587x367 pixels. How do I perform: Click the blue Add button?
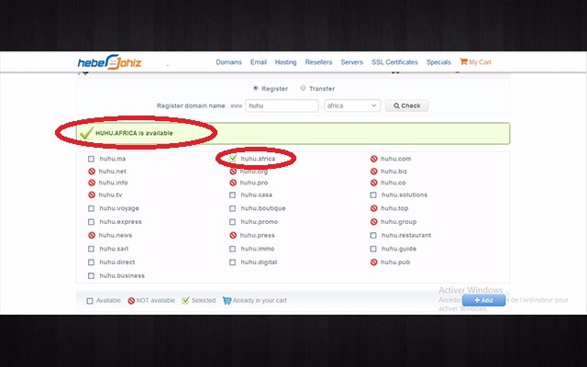coord(483,300)
